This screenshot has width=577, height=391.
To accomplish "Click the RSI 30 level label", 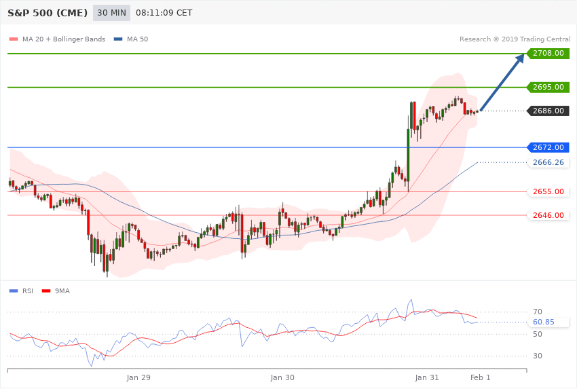I will point(537,356).
